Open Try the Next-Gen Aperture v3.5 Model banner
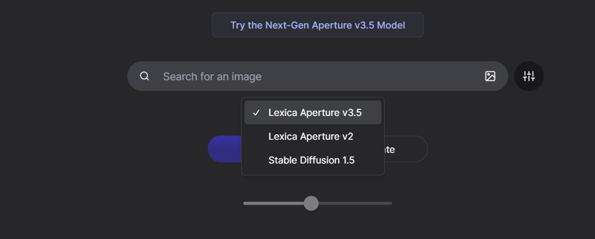 318,25
